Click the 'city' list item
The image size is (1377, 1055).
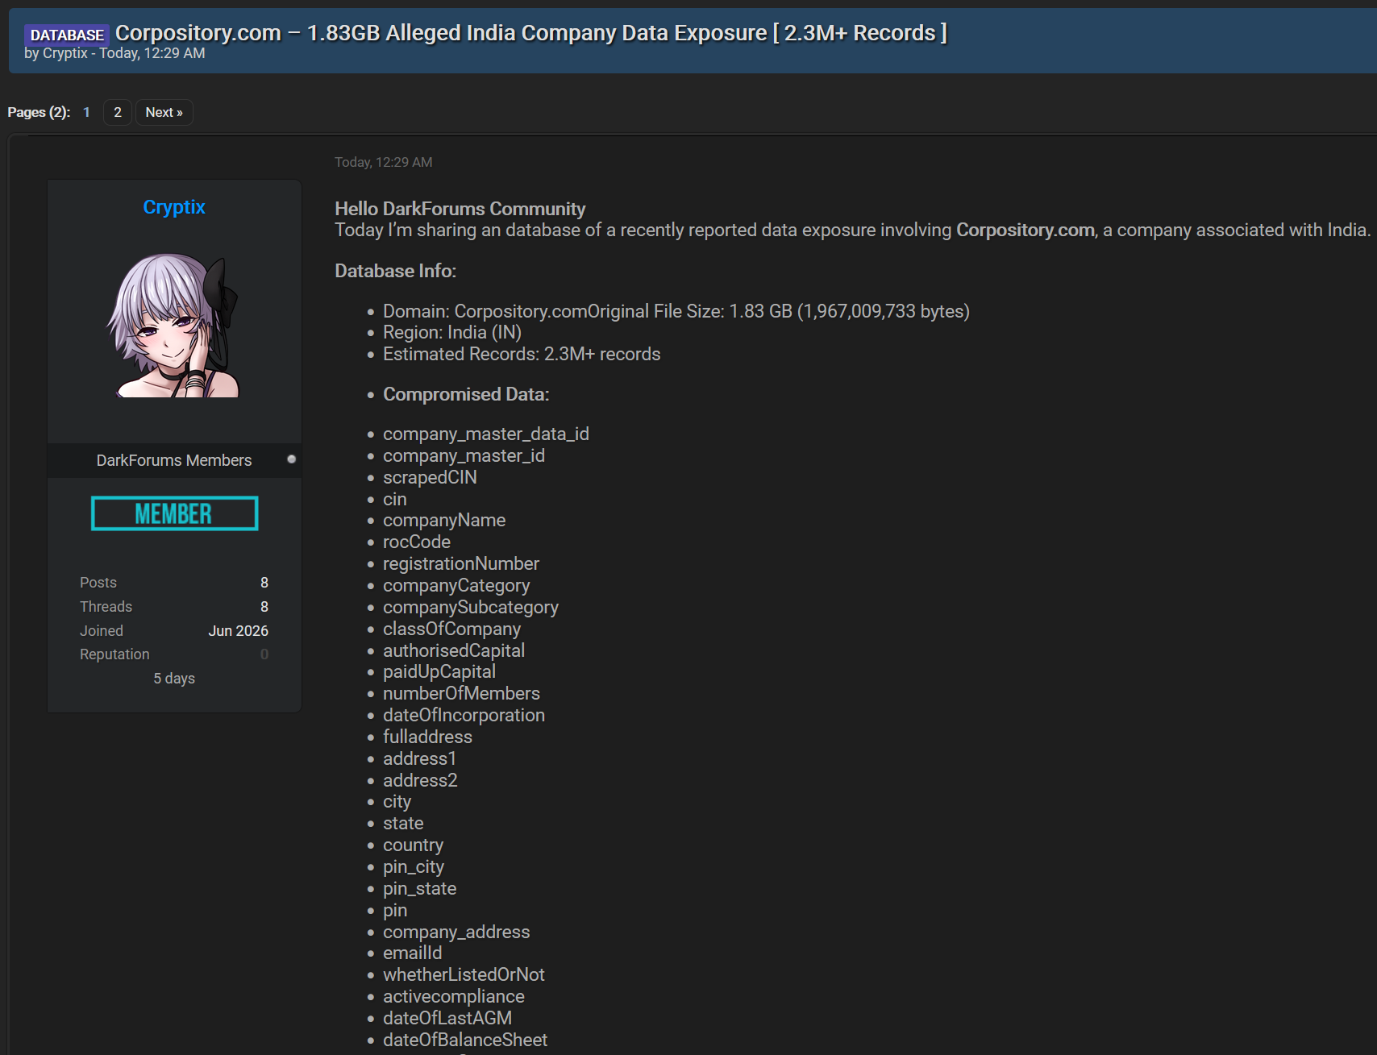[x=397, y=802]
